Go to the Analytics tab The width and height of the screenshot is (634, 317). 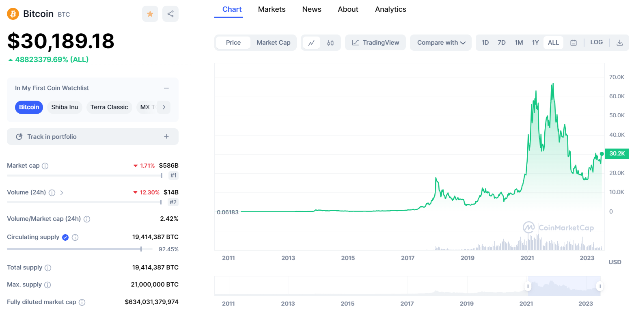coord(390,9)
